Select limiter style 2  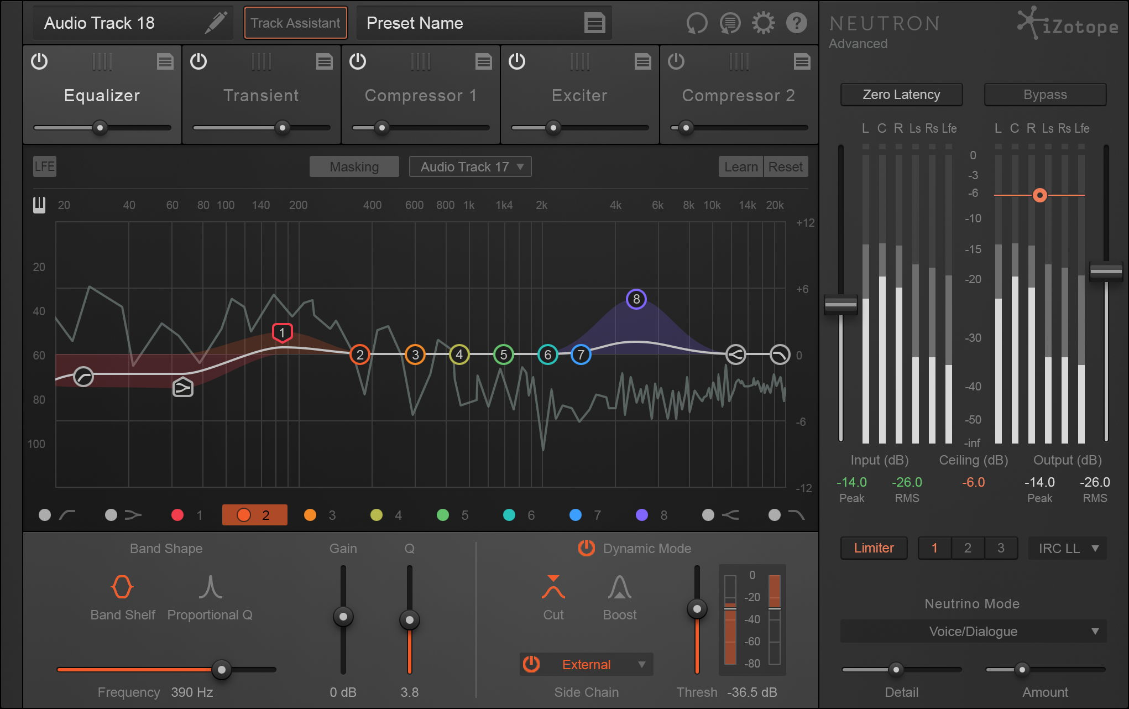[x=968, y=548]
